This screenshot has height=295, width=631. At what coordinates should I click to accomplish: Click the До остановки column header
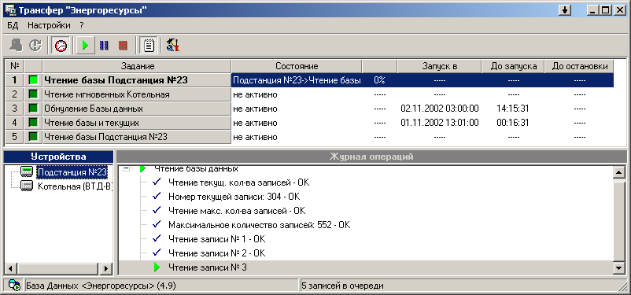pos(580,66)
